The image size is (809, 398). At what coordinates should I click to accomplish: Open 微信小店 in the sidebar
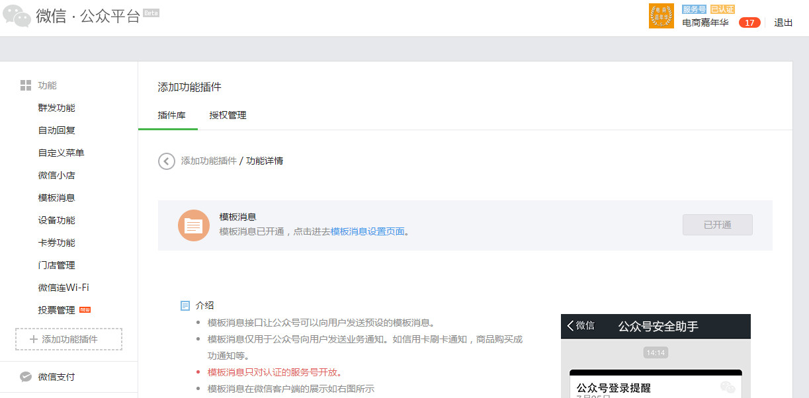point(57,175)
